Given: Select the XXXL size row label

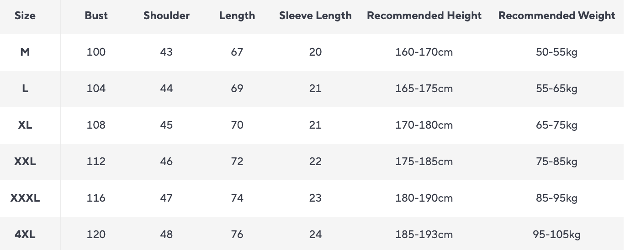Looking at the screenshot, I should pyautogui.click(x=25, y=198).
